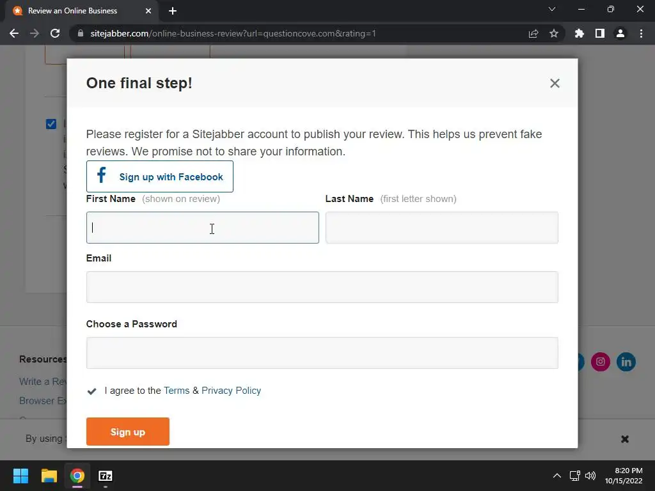This screenshot has width=655, height=491.
Task: Uncheck the blue checkbox behind dialog
Action: [x=51, y=124]
